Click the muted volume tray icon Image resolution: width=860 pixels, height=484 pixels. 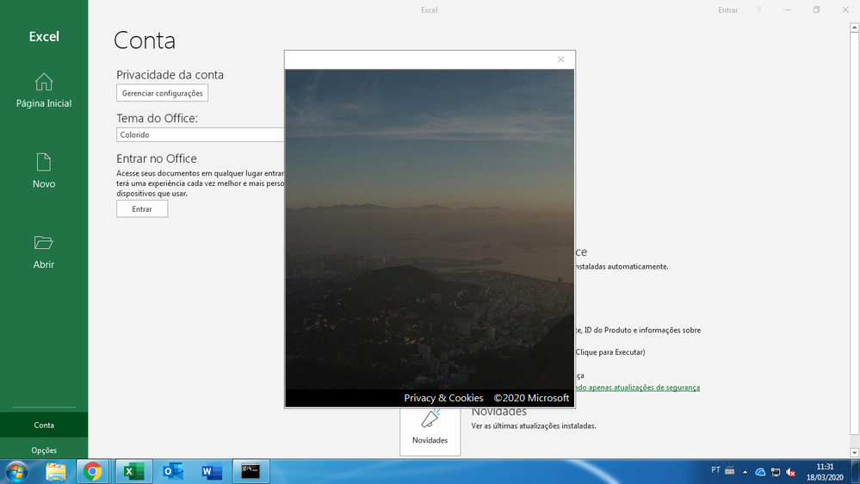coord(791,472)
